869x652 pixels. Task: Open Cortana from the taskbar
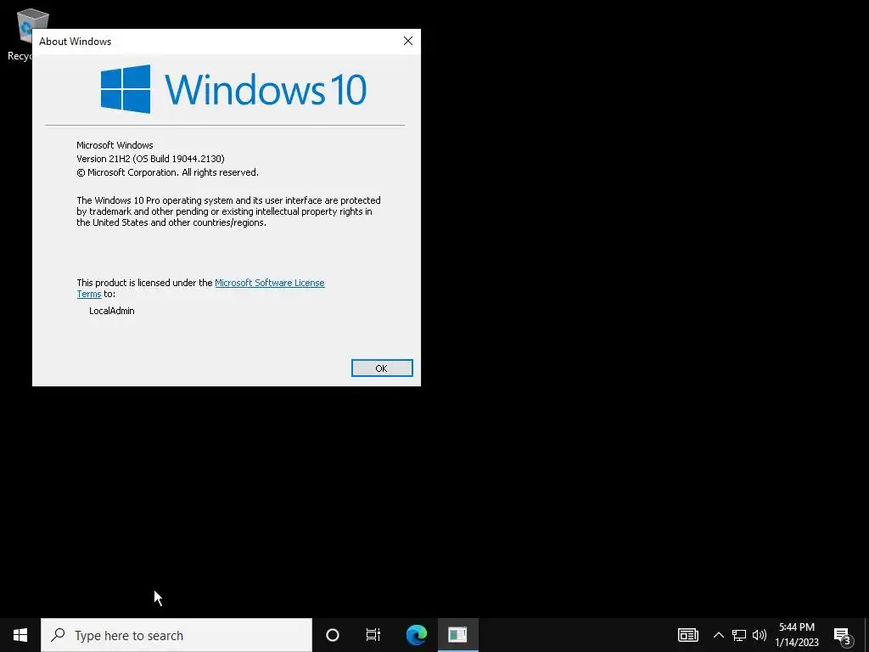(x=333, y=635)
